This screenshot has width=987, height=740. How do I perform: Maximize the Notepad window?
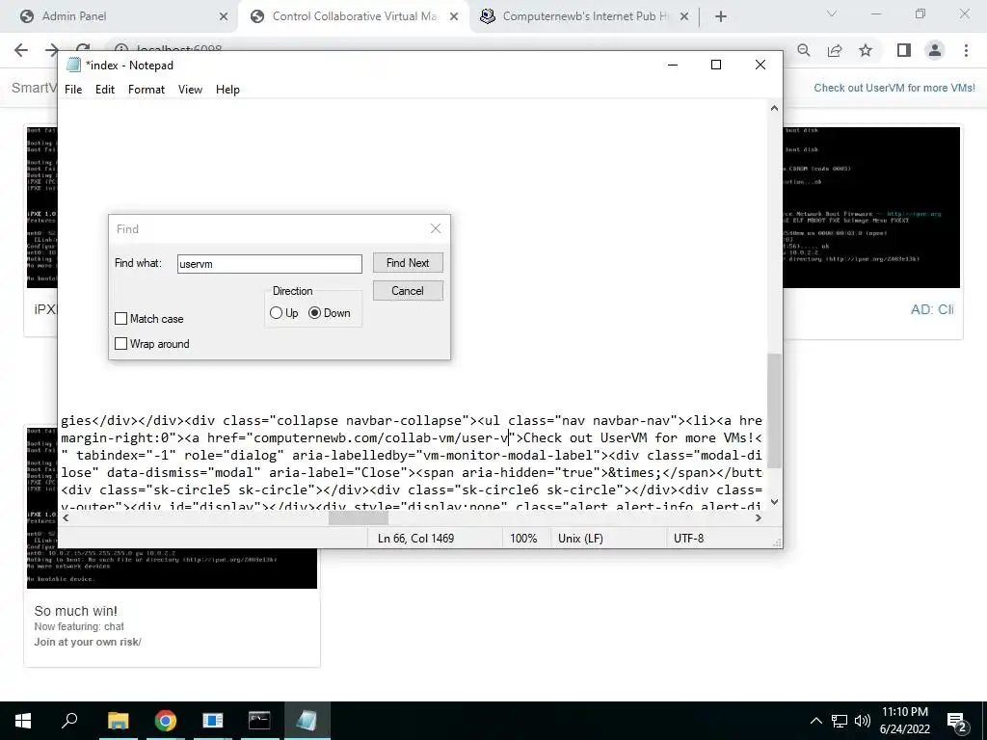point(716,65)
